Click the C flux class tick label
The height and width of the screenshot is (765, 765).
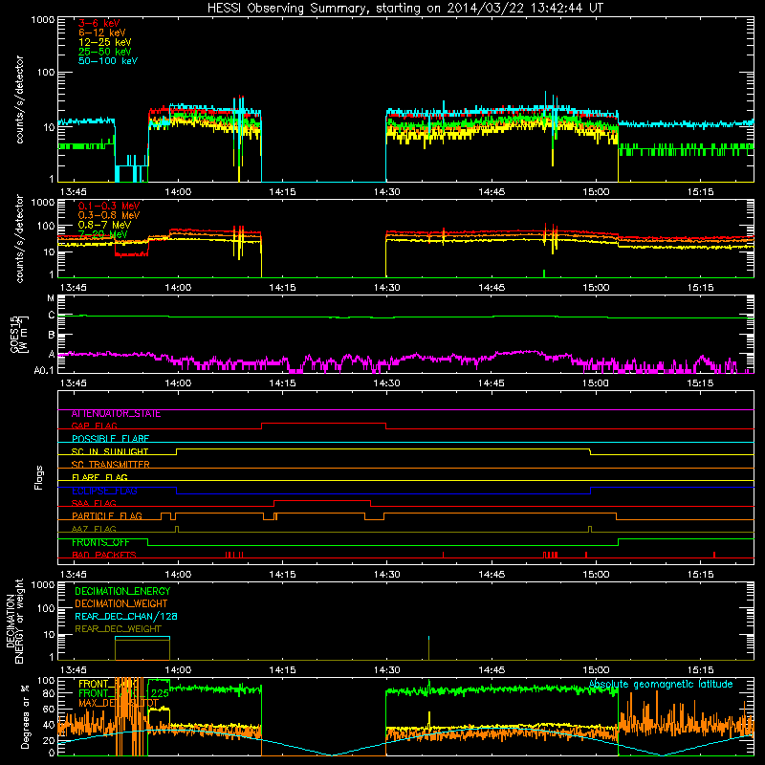click(x=52, y=316)
